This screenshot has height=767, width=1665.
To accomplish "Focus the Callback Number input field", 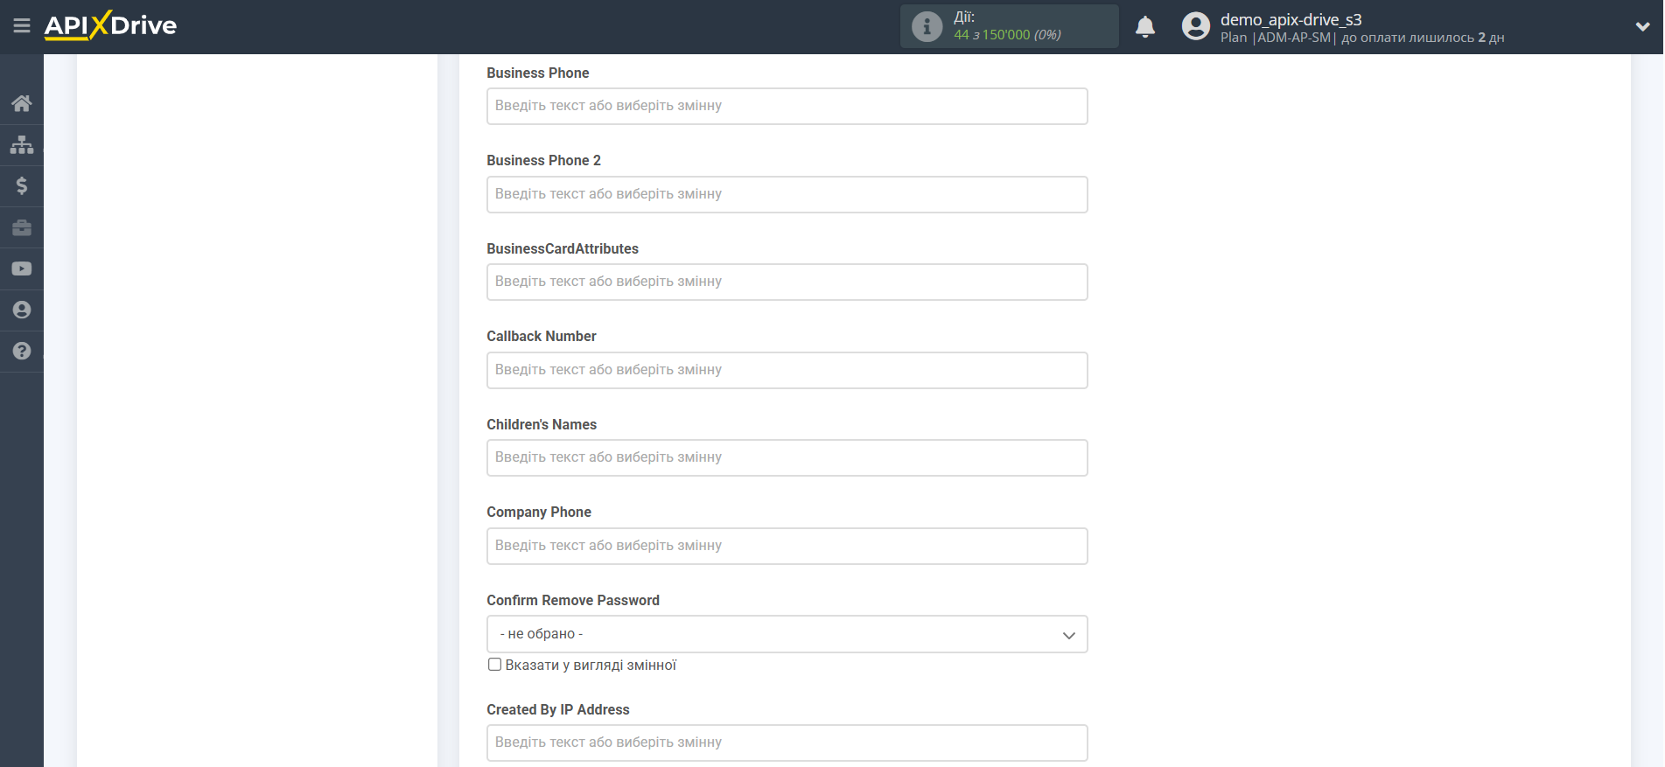I will 787,370.
